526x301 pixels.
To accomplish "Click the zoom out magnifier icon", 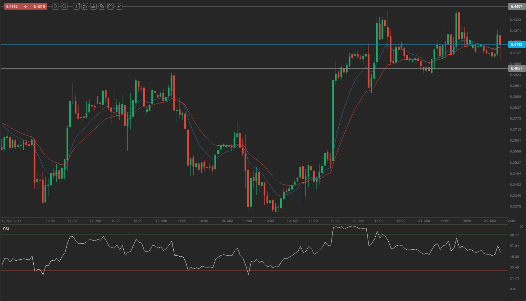I will coord(56,6).
